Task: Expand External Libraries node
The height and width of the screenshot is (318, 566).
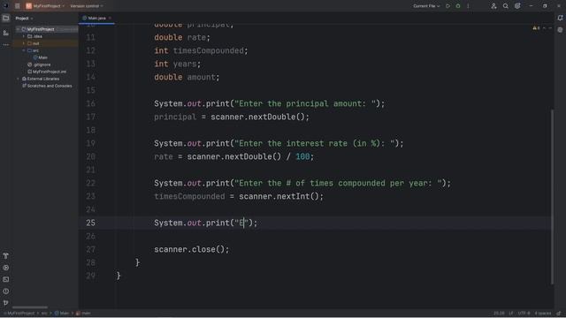Action: 18,79
